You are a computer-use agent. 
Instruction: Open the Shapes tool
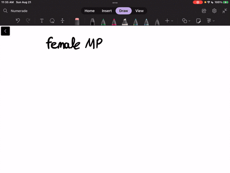click(x=184, y=21)
